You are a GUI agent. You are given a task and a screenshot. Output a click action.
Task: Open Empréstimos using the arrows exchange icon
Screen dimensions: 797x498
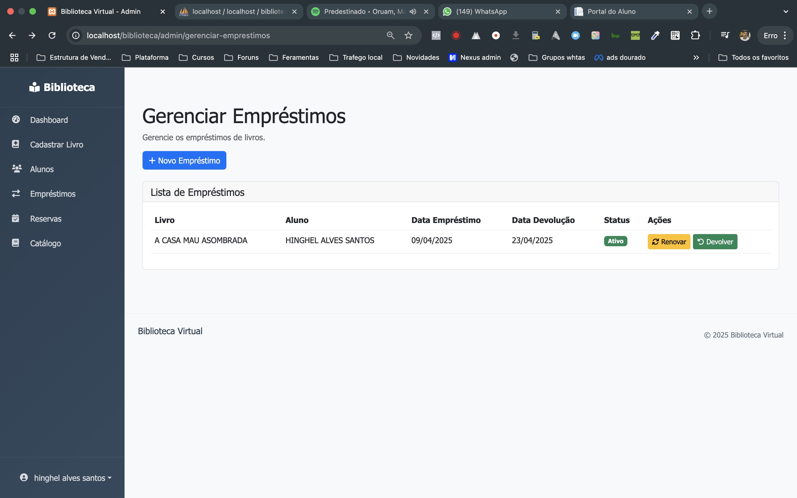(16, 193)
